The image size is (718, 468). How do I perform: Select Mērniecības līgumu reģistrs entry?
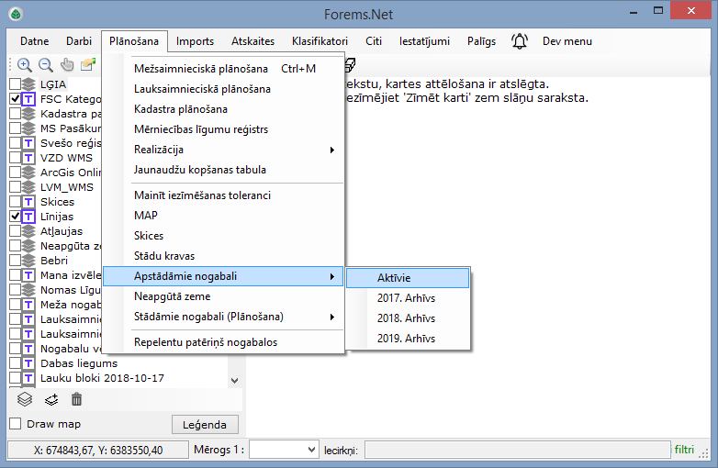coord(223,129)
